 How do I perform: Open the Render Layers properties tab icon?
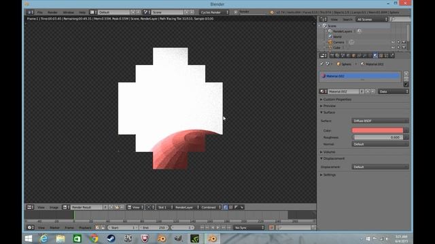coord(338,56)
